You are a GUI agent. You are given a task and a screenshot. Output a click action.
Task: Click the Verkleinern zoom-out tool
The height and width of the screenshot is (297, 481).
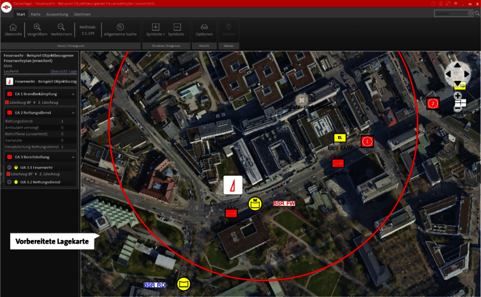coord(61,30)
